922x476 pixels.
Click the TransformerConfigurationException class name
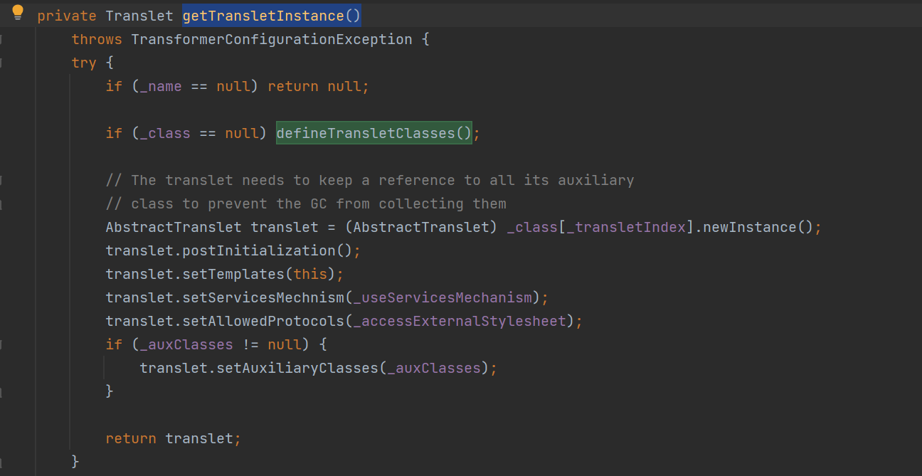pos(271,39)
